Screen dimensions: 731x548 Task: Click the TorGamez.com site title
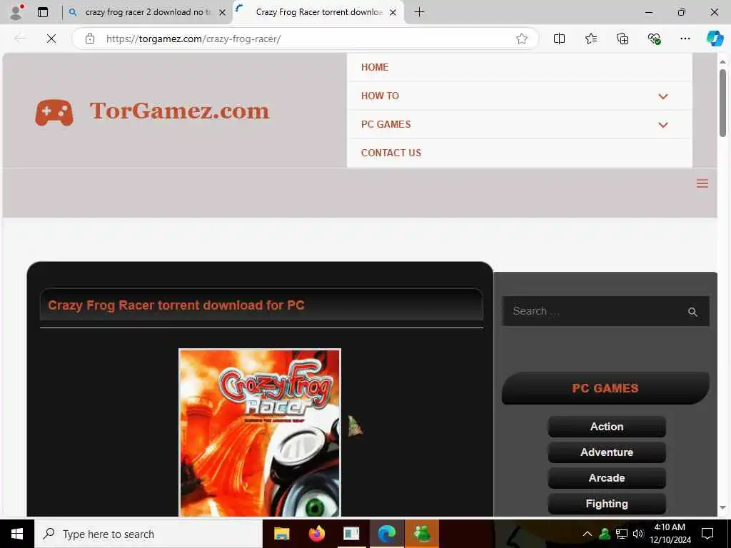(x=179, y=111)
